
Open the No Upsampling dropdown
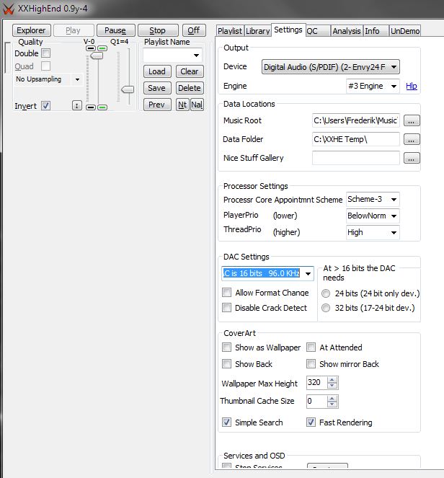[x=77, y=79]
